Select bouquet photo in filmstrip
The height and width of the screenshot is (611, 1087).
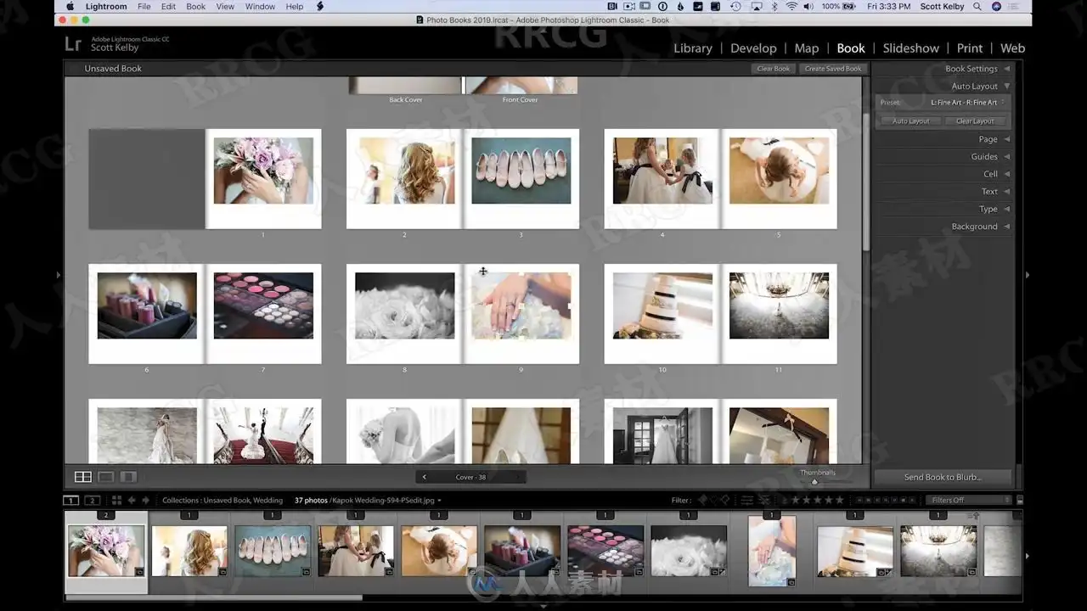pos(106,551)
